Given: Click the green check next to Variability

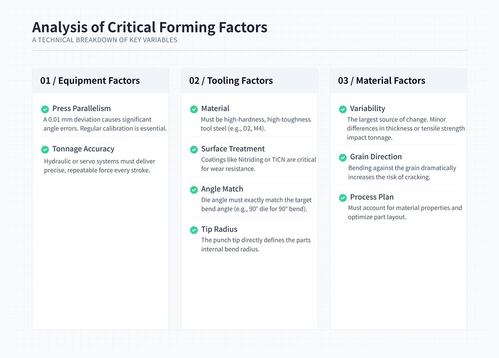Looking at the screenshot, I should point(343,109).
